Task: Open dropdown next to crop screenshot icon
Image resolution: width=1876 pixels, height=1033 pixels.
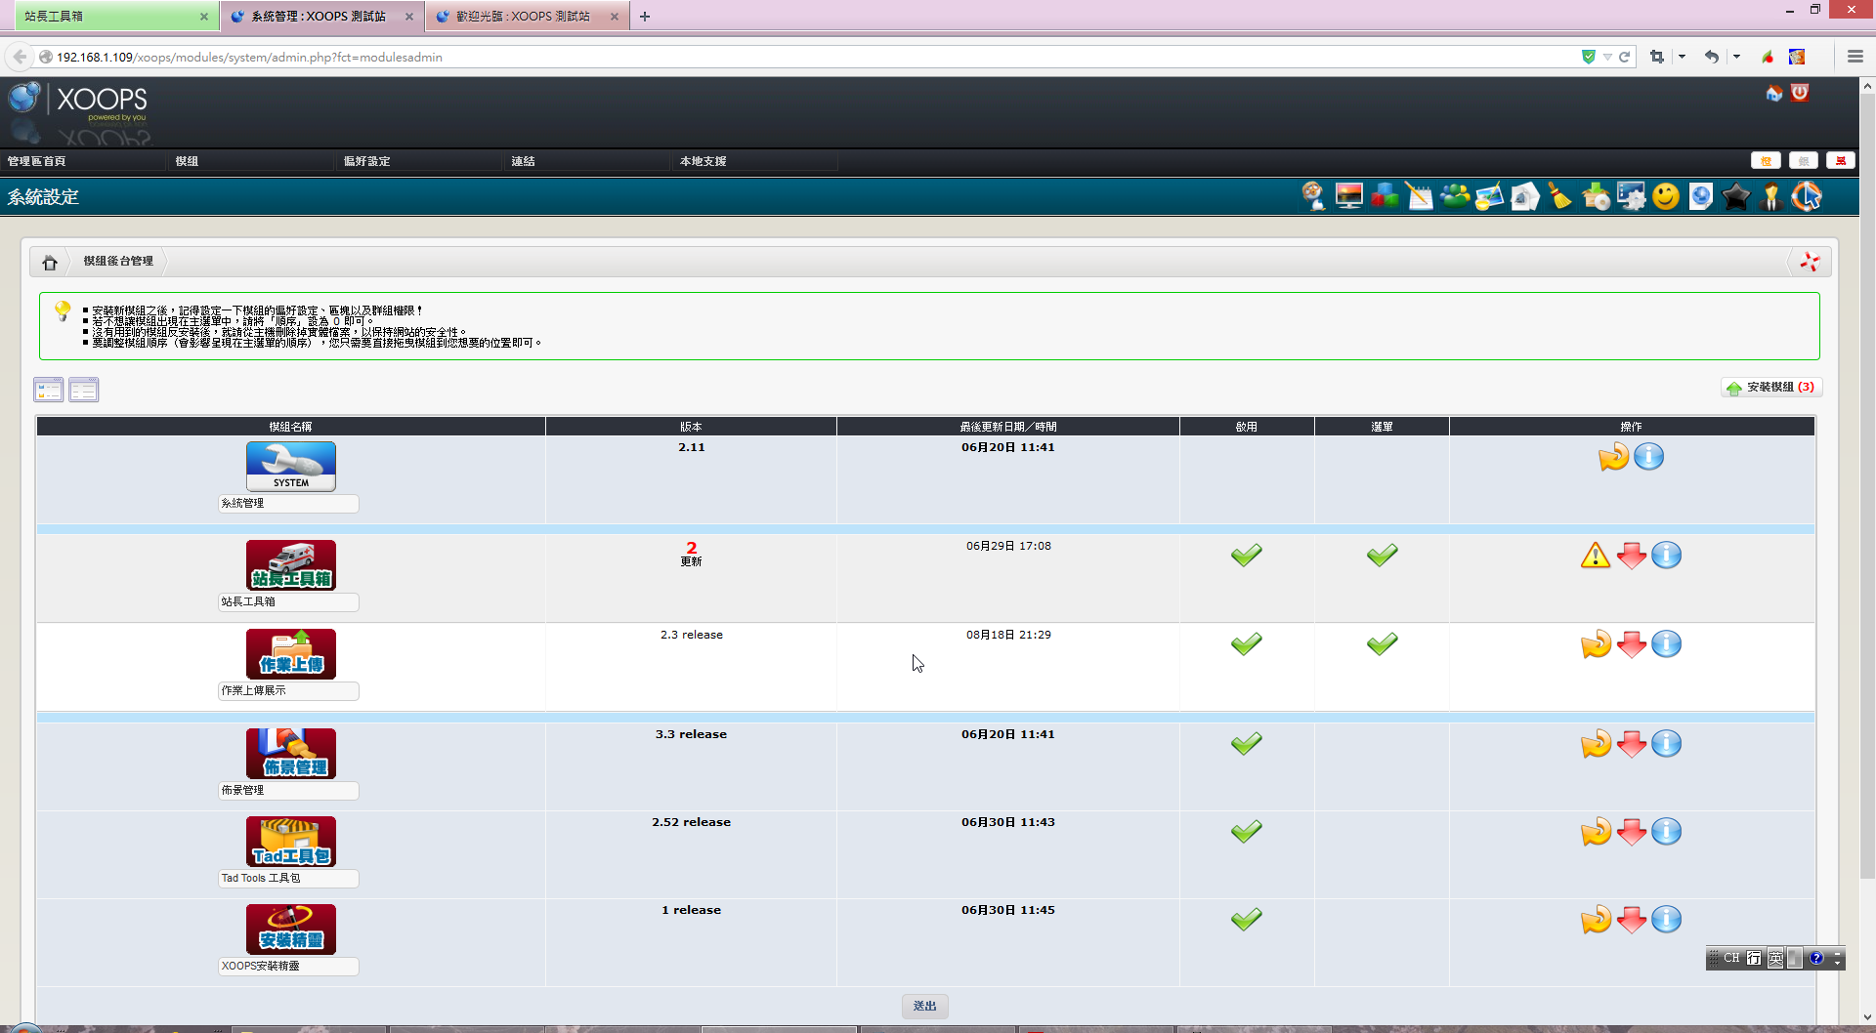Action: [1682, 57]
